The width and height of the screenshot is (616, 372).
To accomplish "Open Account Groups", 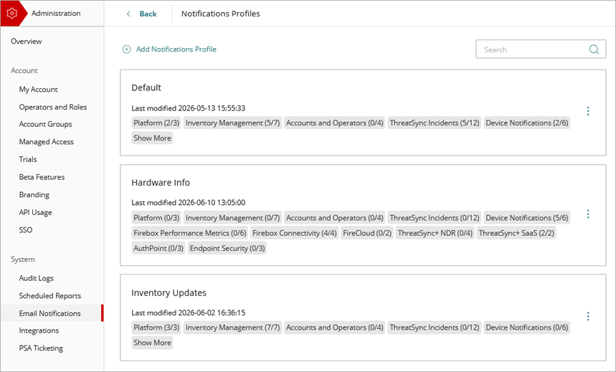I will coord(46,124).
